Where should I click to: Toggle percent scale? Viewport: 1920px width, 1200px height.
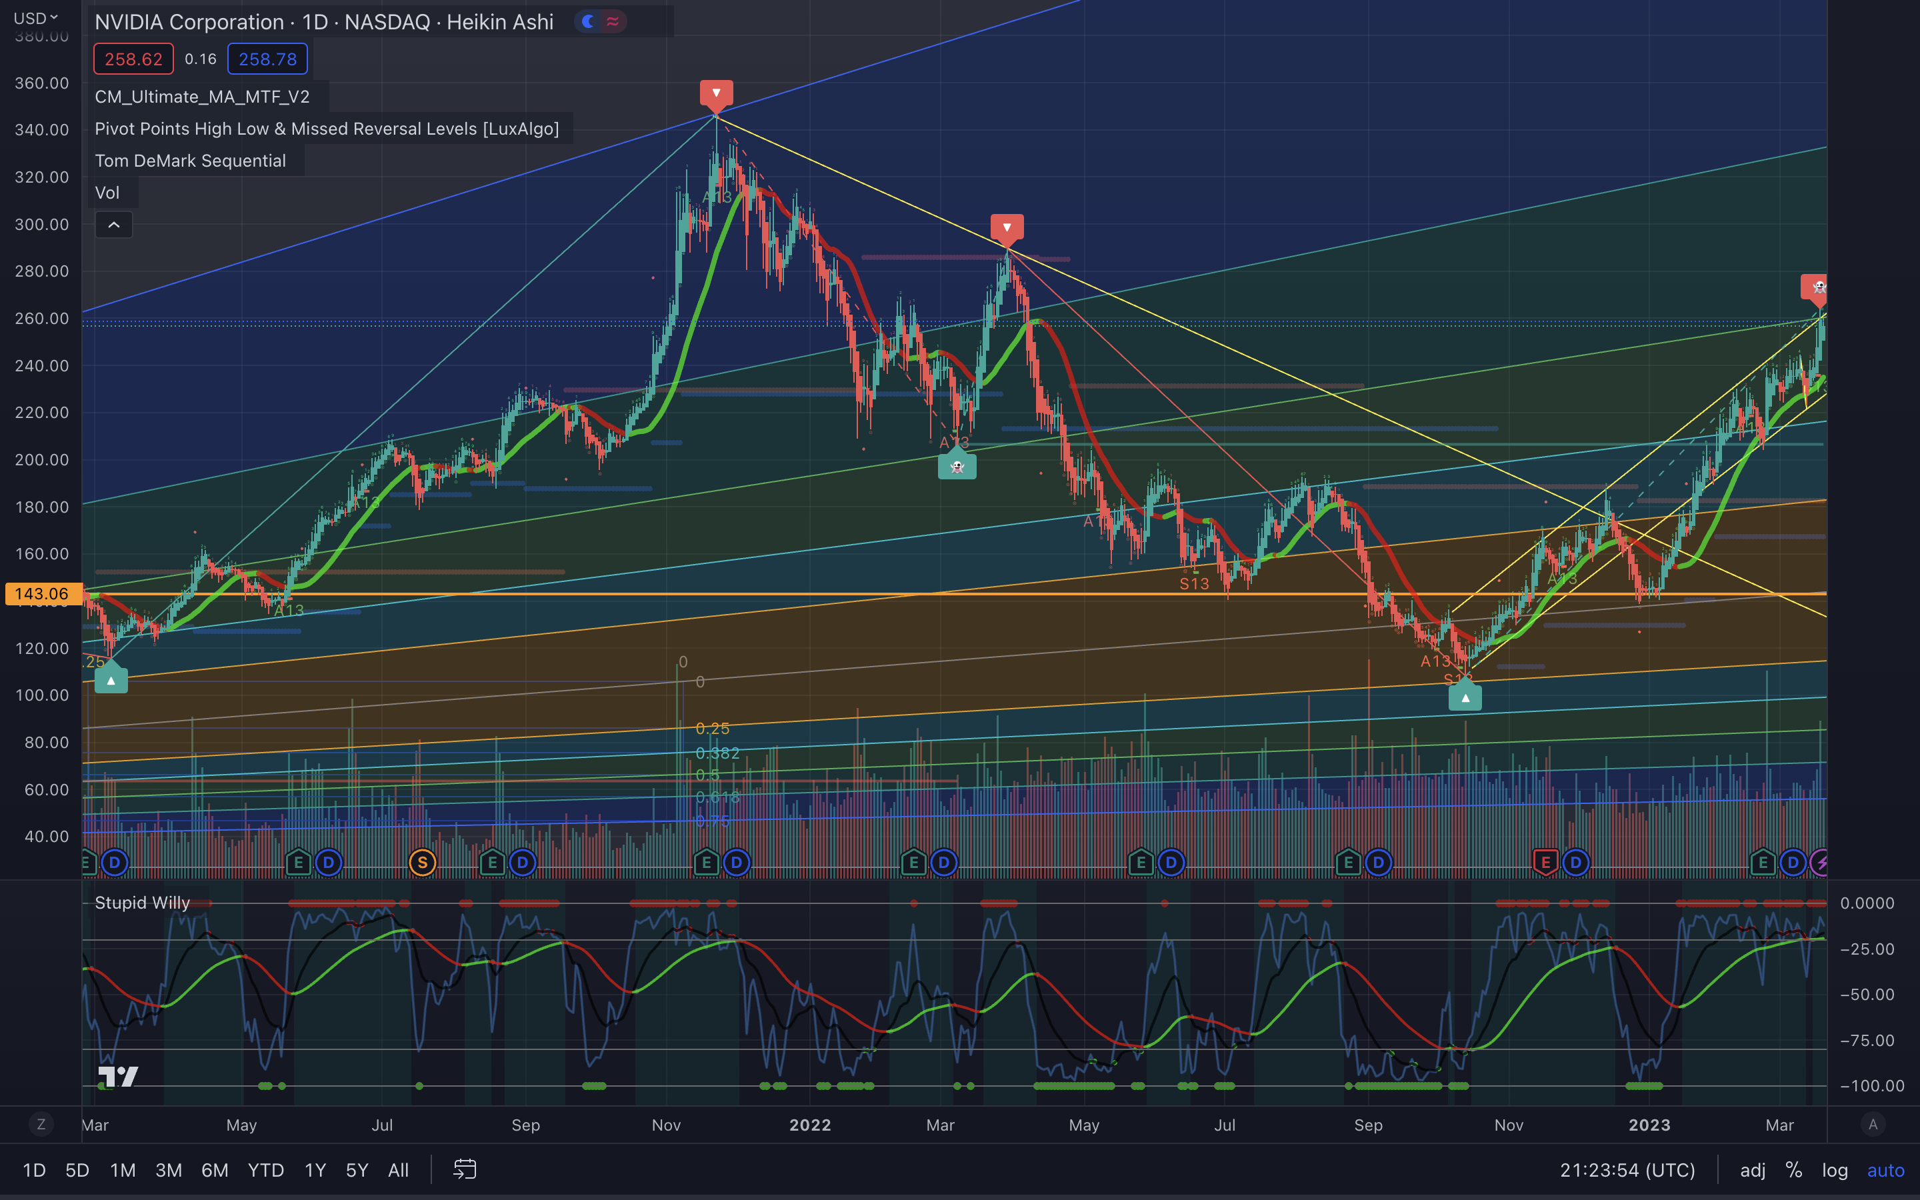(x=1793, y=1170)
